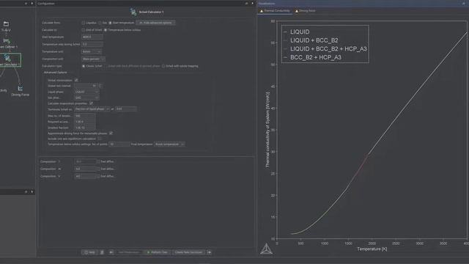
Task: Click the Required accuracy field
Action: pyautogui.click(x=85, y=122)
